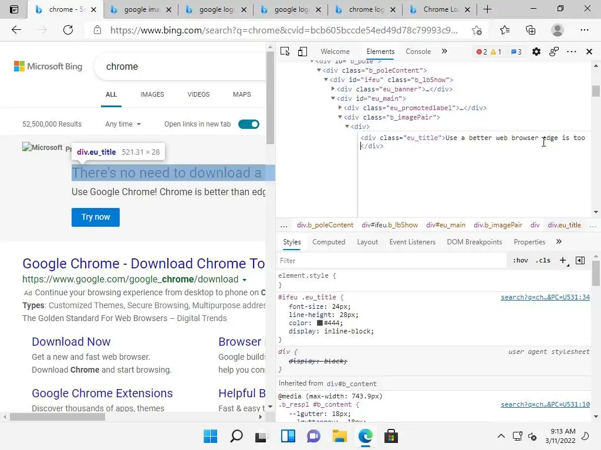
Task: Open search?q=ch source link for #ifeu .eu_title rule
Action: [545, 297]
